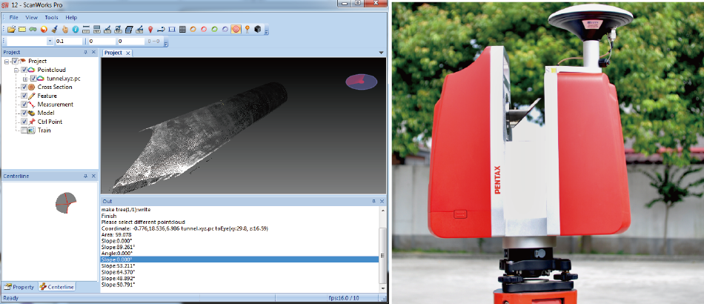Expand the tunnel.xyz.pc node

(x=25, y=79)
